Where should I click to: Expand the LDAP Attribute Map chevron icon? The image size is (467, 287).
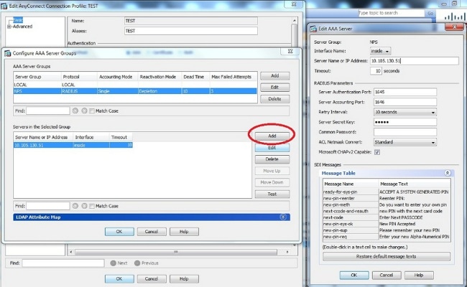point(283,217)
